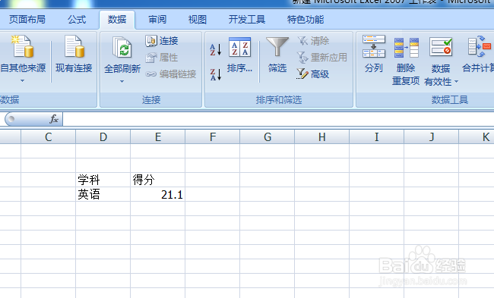Toggle the Filter (筛选) funnel icon
494x298 pixels.
tap(277, 46)
